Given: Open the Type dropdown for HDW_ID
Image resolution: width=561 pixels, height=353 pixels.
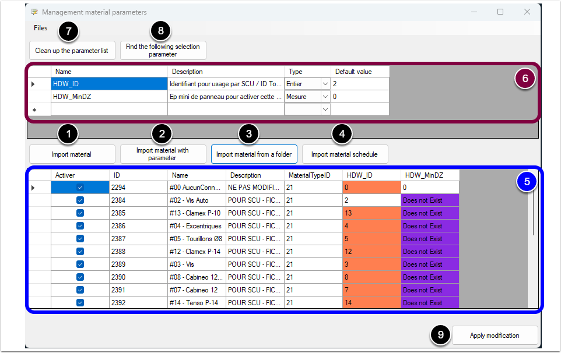Looking at the screenshot, I should pyautogui.click(x=325, y=84).
